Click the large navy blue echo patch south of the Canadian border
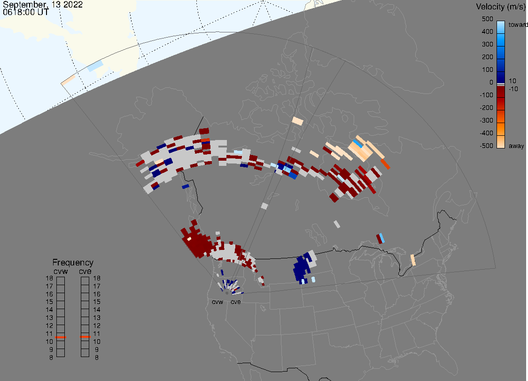This screenshot has height=381, width=528. pos(302,269)
